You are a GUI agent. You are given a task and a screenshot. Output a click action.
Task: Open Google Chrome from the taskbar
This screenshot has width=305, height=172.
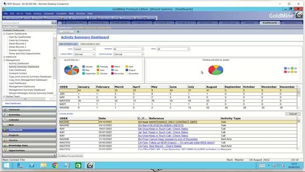tap(55, 166)
